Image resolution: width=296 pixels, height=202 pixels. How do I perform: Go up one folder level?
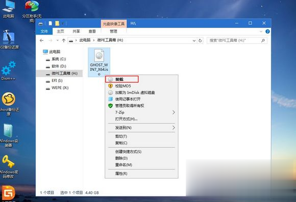click(64, 41)
